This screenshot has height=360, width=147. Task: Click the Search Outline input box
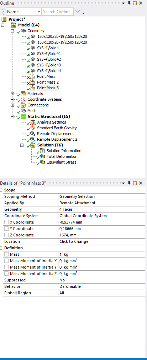(57, 12)
